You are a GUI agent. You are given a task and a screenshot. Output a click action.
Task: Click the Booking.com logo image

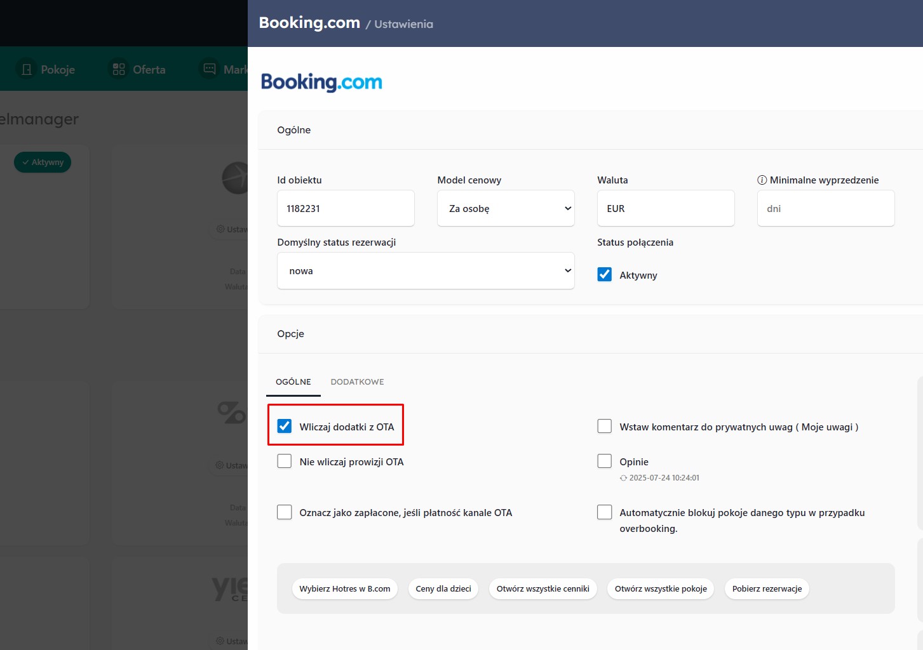[x=321, y=82]
